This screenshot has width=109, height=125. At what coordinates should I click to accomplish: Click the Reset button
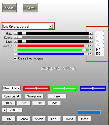click(57, 96)
